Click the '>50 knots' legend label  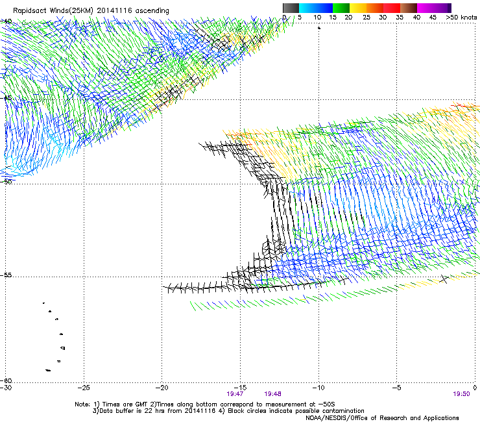(x=461, y=17)
